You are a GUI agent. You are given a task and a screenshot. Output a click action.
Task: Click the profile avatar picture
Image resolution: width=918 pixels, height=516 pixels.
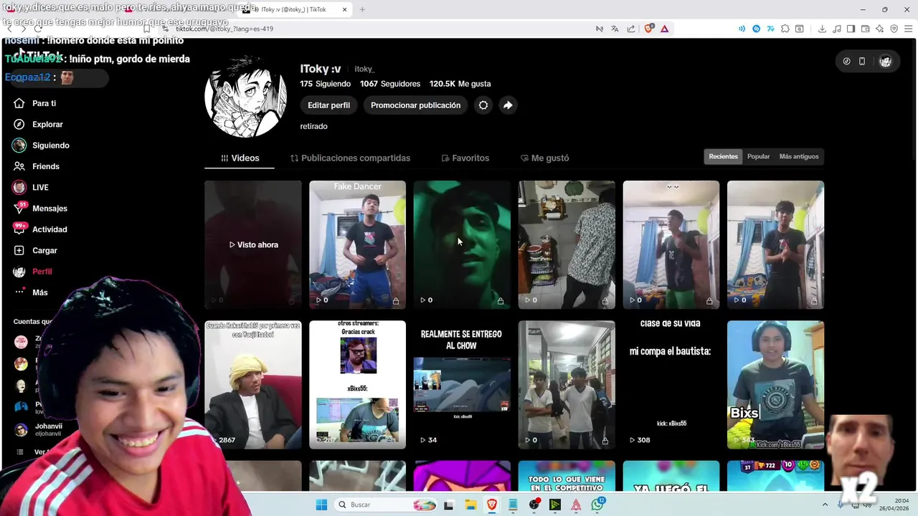(x=245, y=96)
